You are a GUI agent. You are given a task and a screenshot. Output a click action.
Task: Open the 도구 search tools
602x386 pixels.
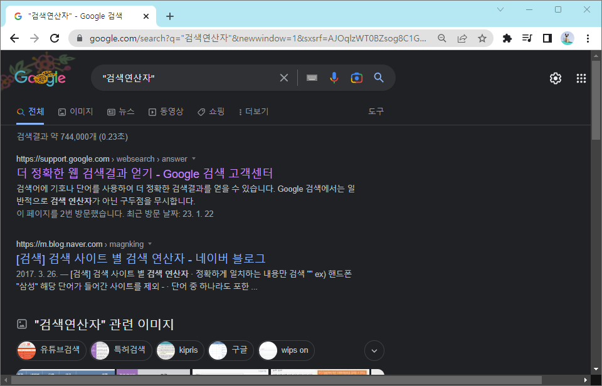(376, 112)
